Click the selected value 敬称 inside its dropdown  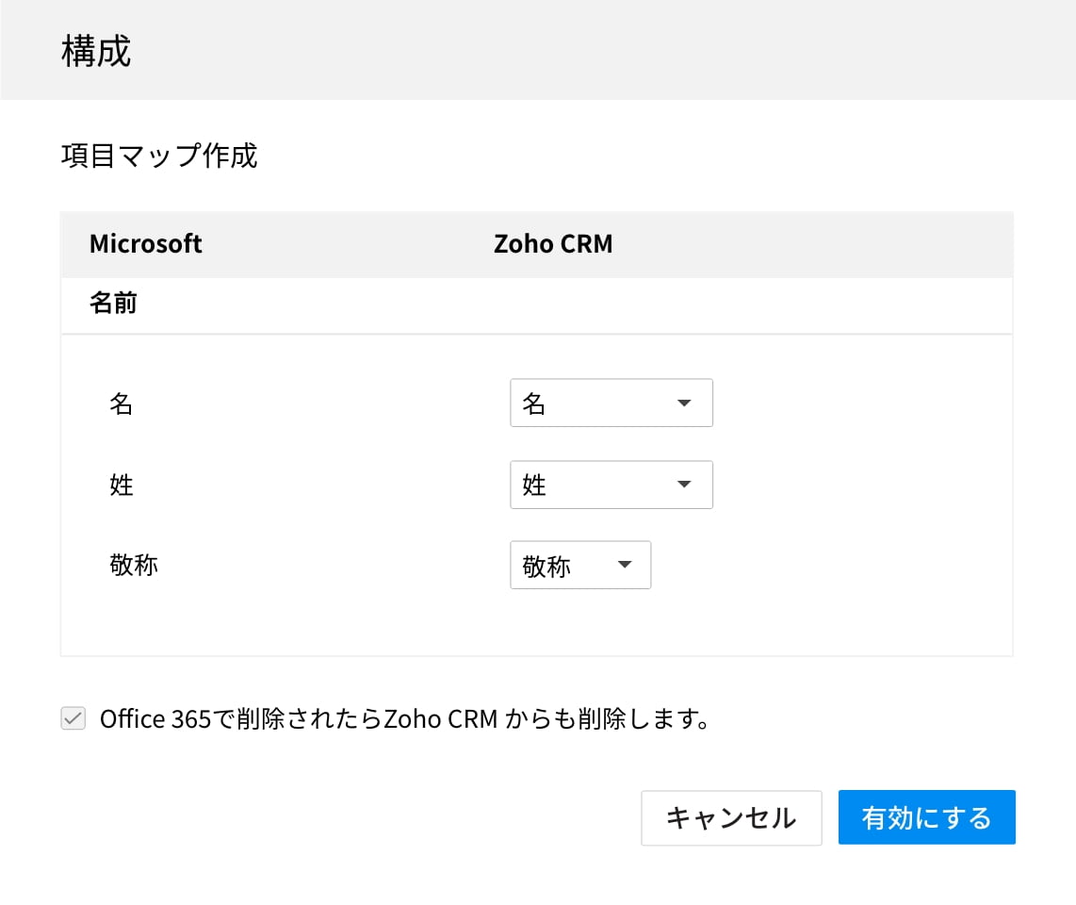546,567
